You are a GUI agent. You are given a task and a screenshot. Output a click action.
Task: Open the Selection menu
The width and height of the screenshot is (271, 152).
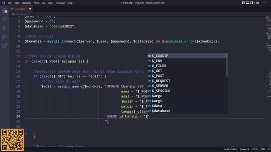click(x=26, y=3)
